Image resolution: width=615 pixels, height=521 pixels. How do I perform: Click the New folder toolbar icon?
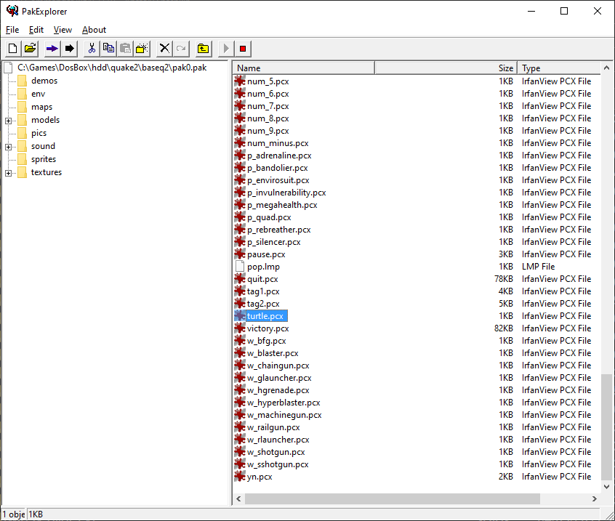pyautogui.click(x=142, y=49)
